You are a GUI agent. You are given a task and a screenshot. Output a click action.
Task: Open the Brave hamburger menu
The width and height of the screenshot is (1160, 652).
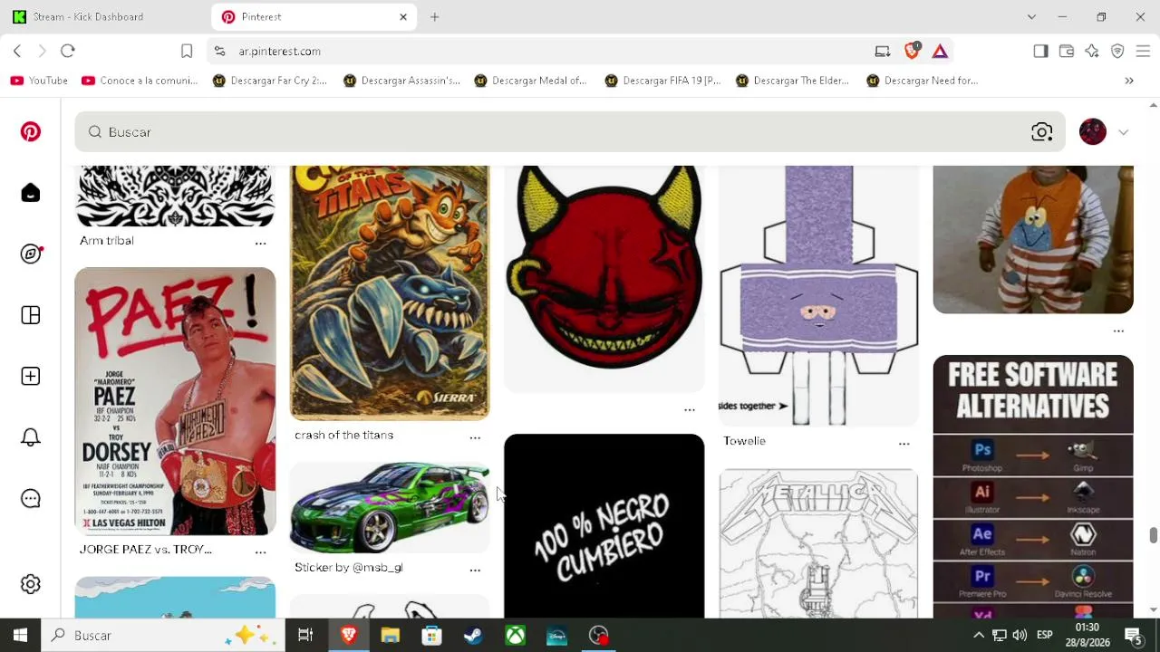[1143, 52]
